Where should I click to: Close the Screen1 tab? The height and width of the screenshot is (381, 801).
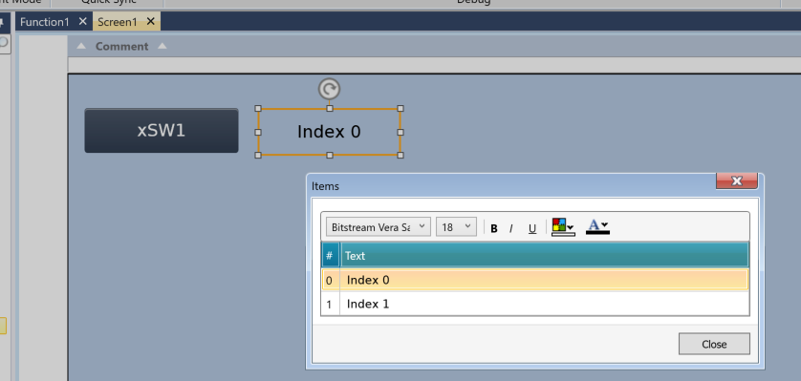coord(150,21)
